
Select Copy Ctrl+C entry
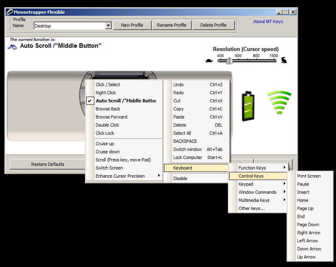(197, 109)
